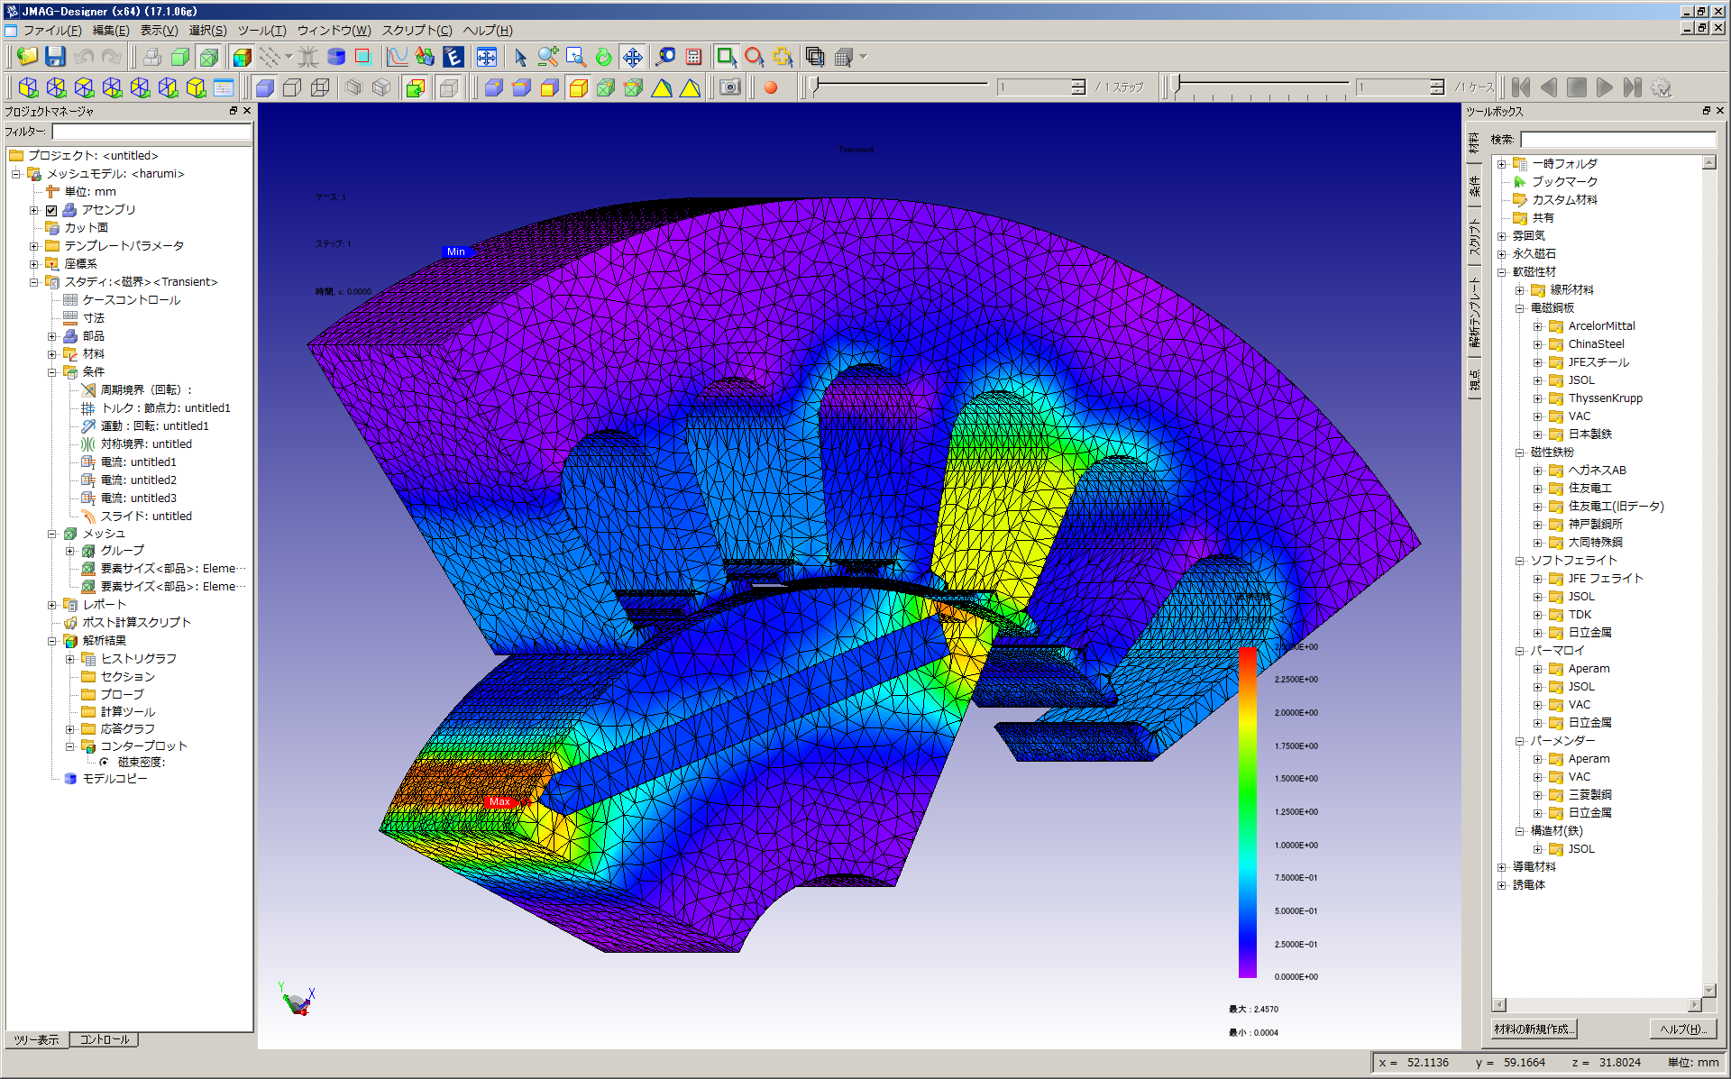Open the スクリプト(C) menu
Image resolution: width=1731 pixels, height=1079 pixels.
pyautogui.click(x=417, y=31)
